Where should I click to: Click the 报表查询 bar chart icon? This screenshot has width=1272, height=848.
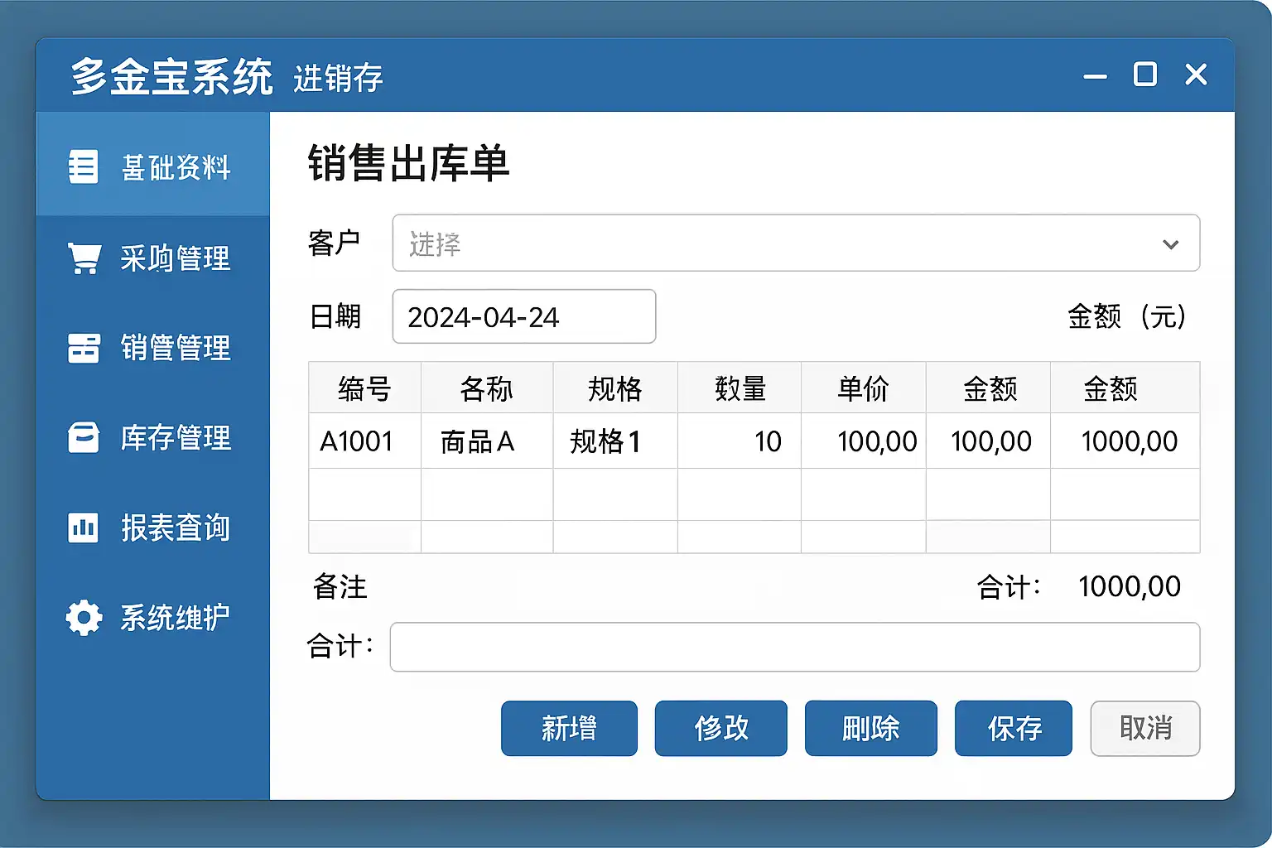coord(83,528)
